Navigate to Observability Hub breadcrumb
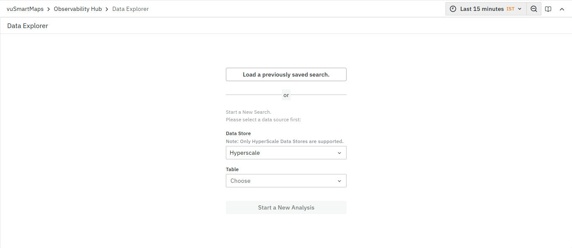This screenshot has height=248, width=572. (78, 9)
